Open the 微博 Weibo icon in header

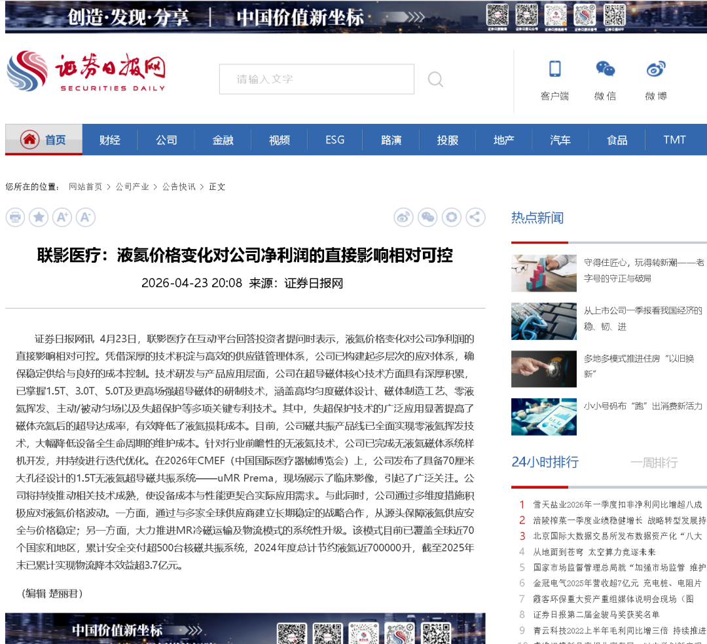(x=655, y=69)
